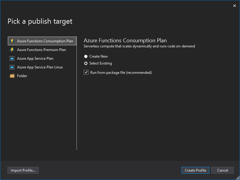
Task: Pick Azure App Service Plan Linux
Action: 40,67
